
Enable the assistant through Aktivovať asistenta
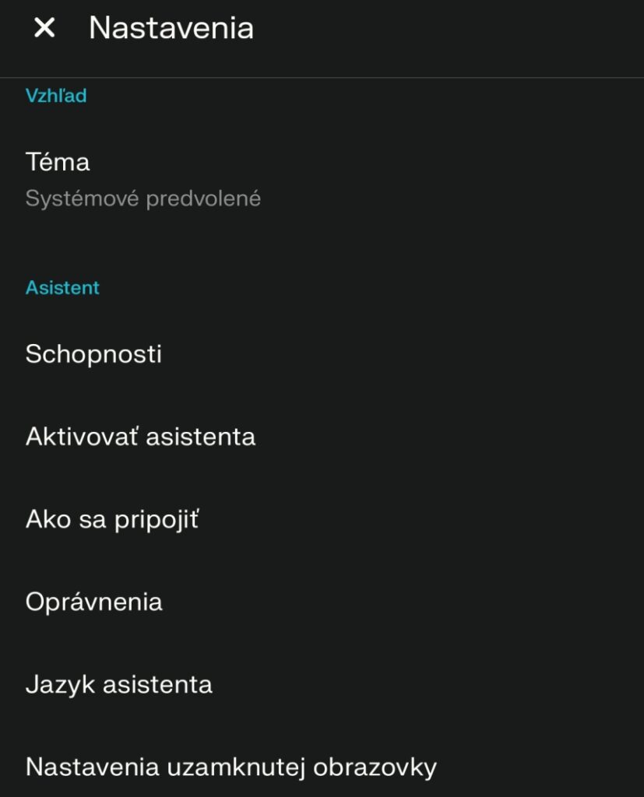coord(140,437)
